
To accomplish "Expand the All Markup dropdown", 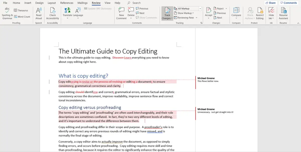I will [x=200, y=9].
